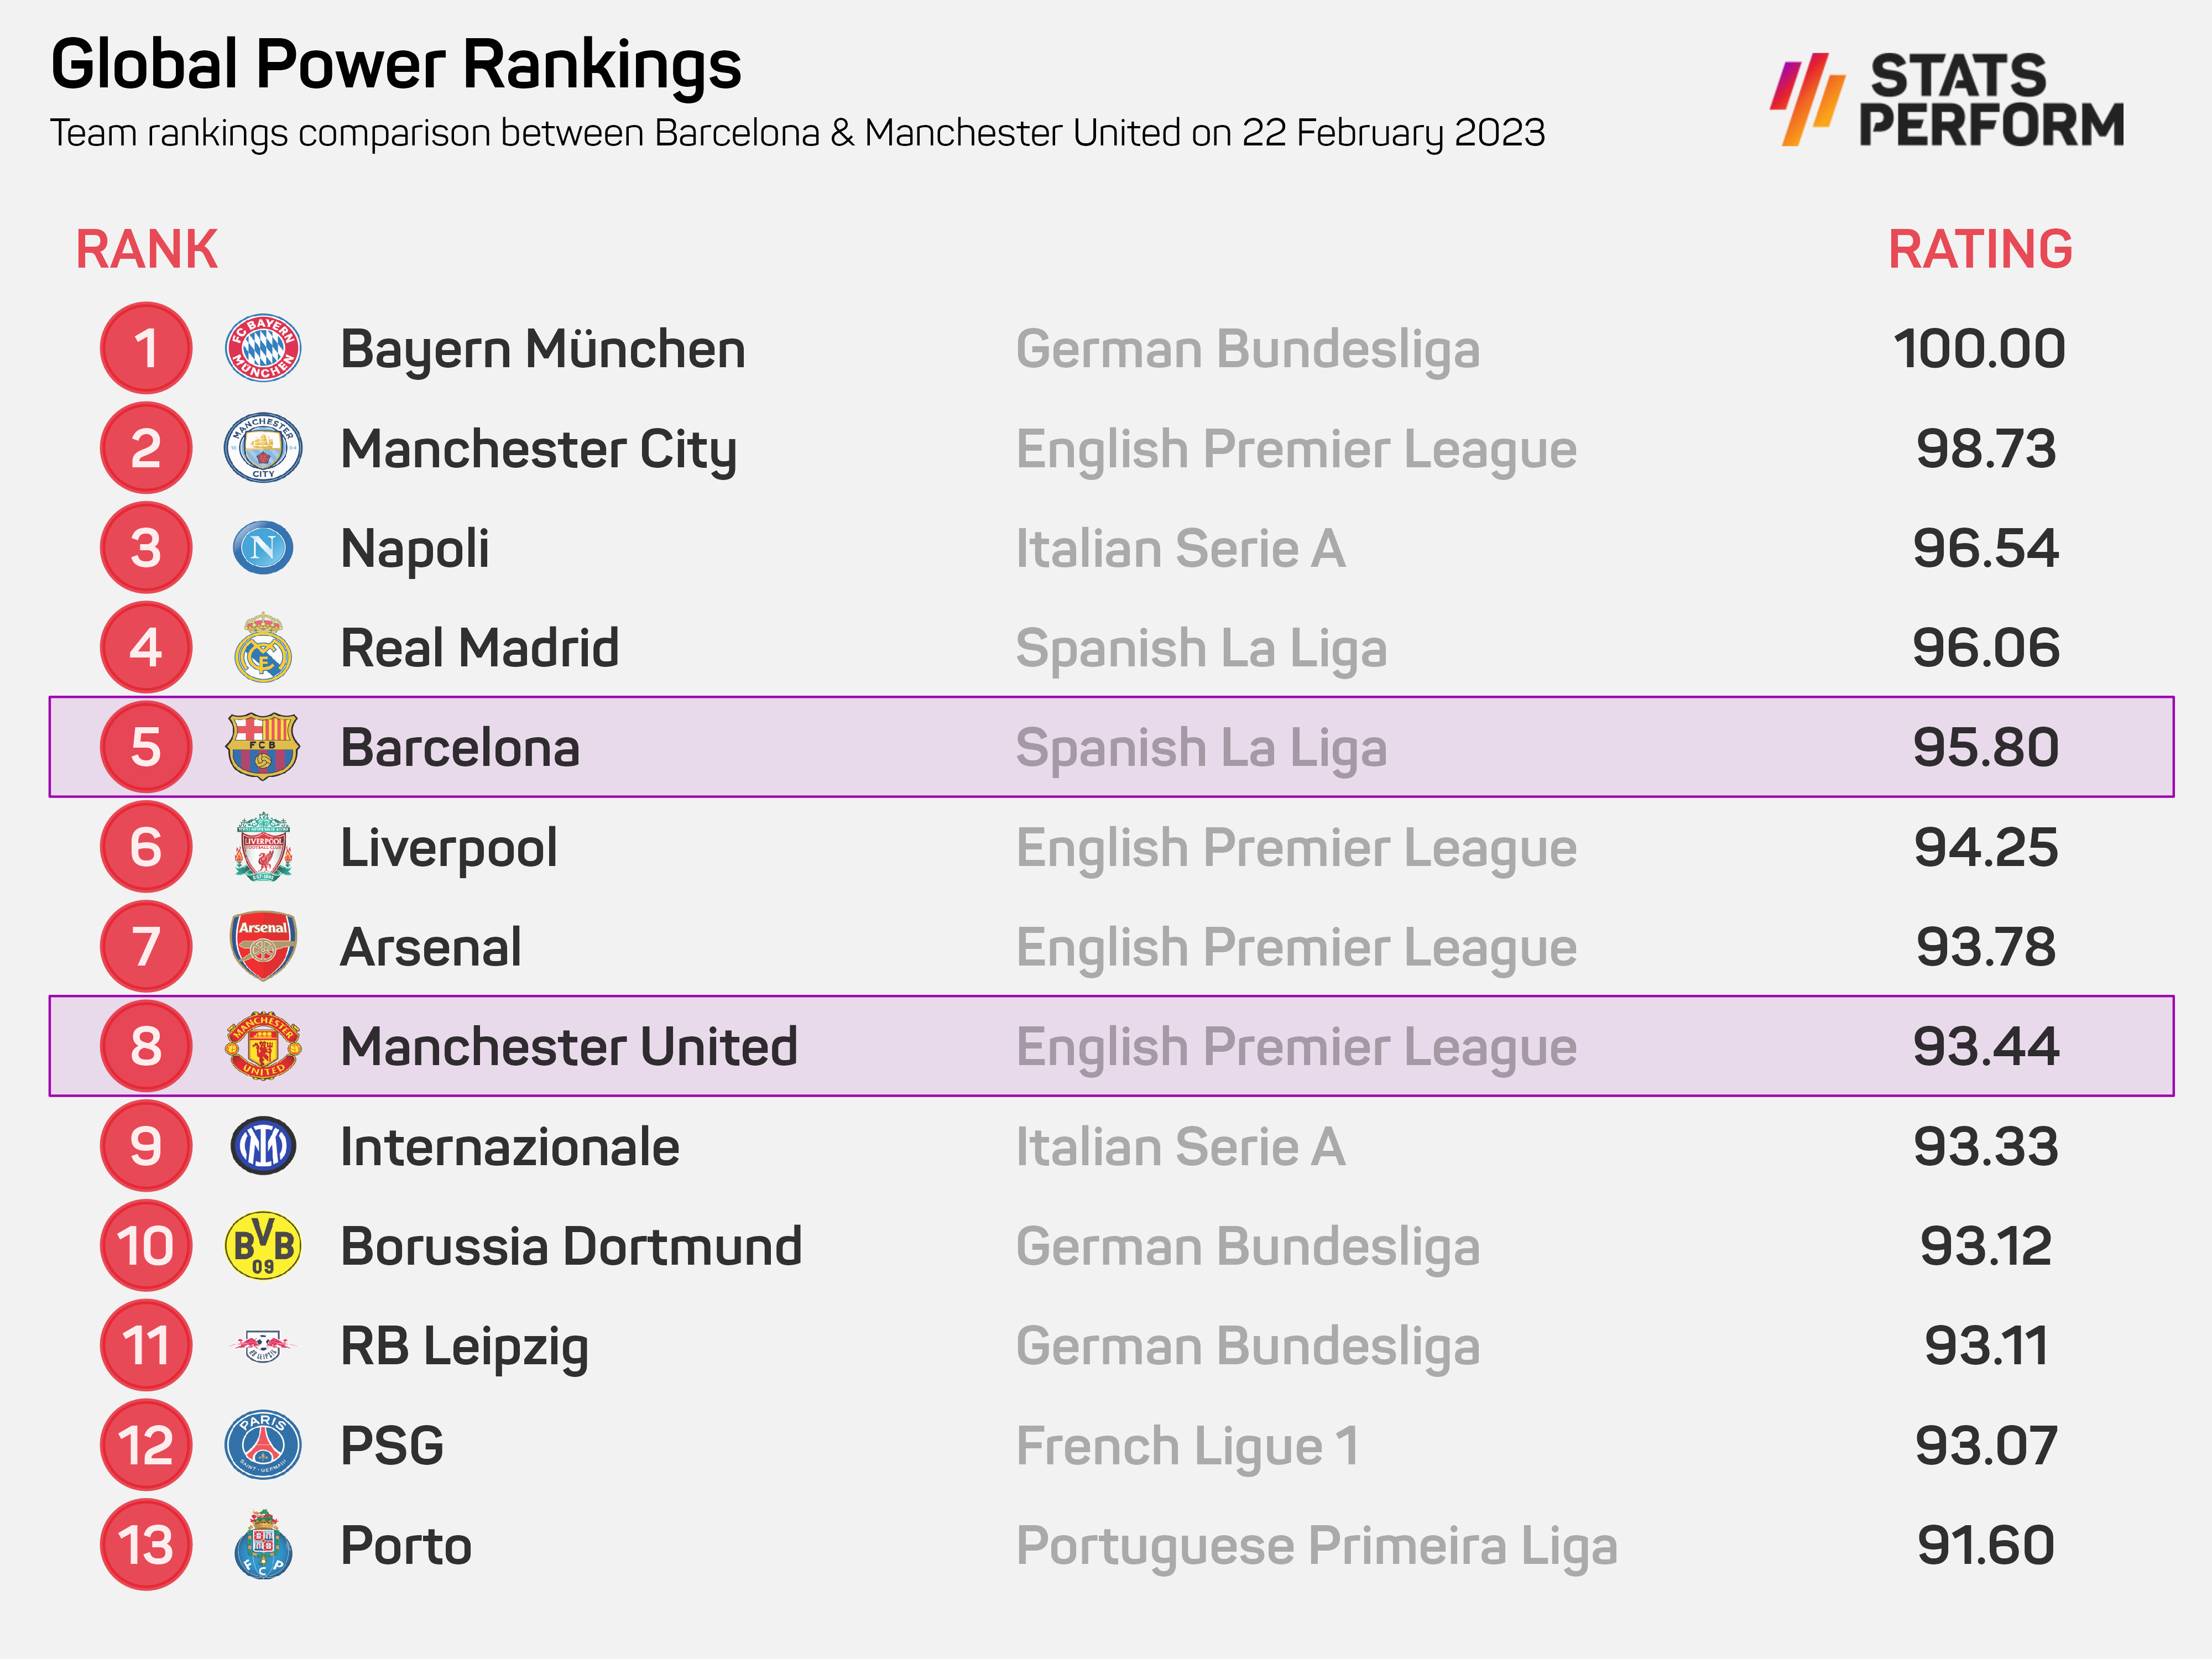Select the Barcelona club crest
2212x1659 pixels.
(x=262, y=747)
